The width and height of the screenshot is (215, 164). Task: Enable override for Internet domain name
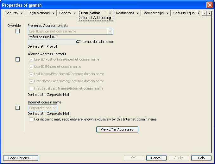pos(17,108)
